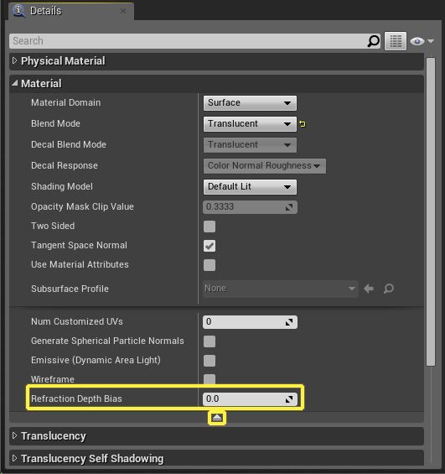445x474 pixels.
Task: Open the Decal Blend Mode dropdown
Action: pyautogui.click(x=250, y=145)
